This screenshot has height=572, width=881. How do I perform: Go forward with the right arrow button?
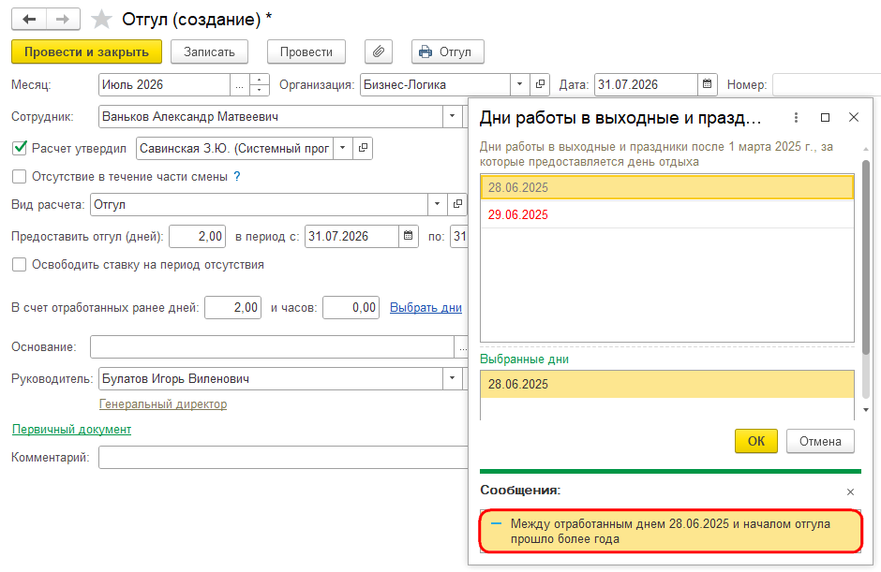[63, 19]
